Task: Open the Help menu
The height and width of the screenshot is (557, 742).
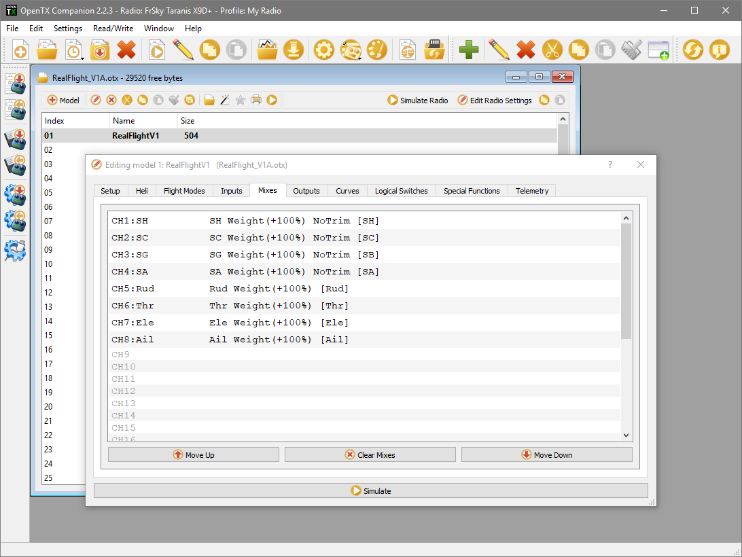Action: [193, 29]
